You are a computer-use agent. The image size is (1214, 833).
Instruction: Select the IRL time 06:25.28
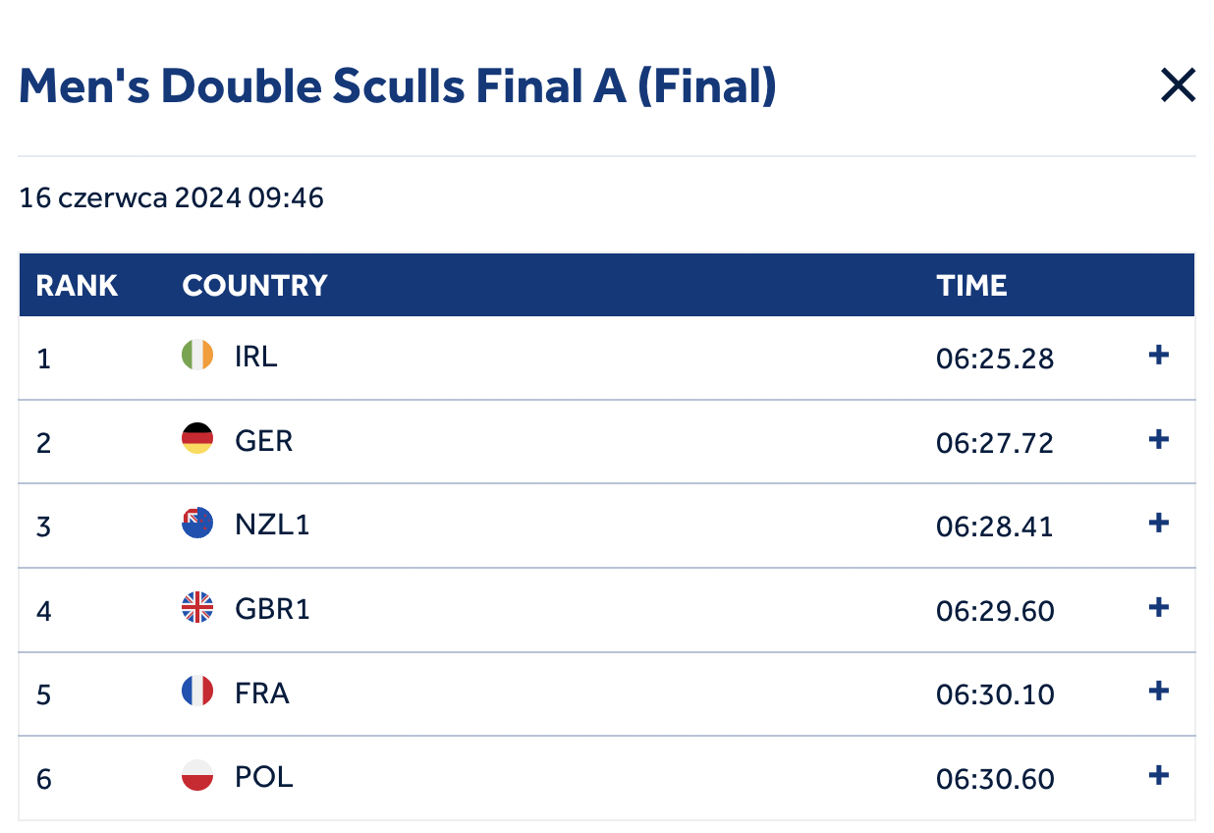coord(994,359)
